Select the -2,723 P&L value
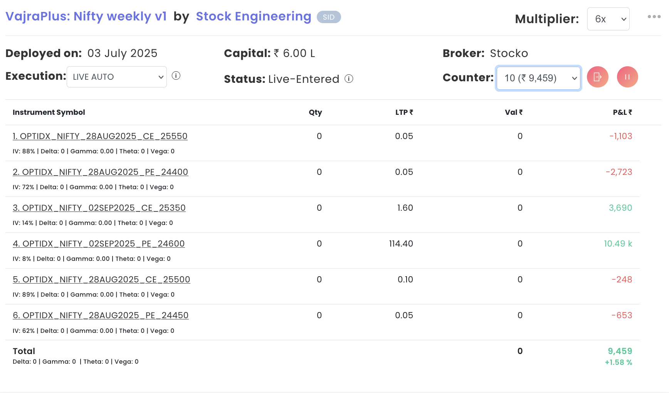Image resolution: width=669 pixels, height=393 pixels. pyautogui.click(x=619, y=172)
